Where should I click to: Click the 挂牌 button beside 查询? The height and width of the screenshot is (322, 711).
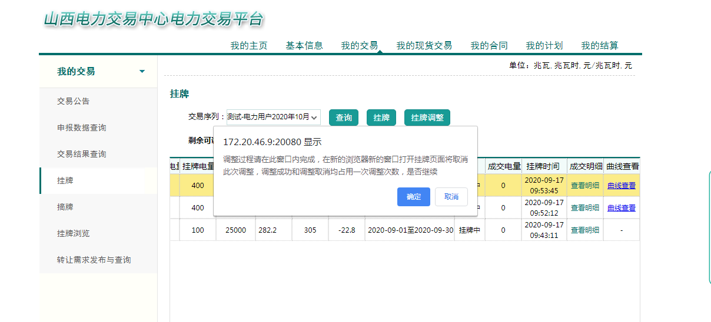pyautogui.click(x=381, y=118)
